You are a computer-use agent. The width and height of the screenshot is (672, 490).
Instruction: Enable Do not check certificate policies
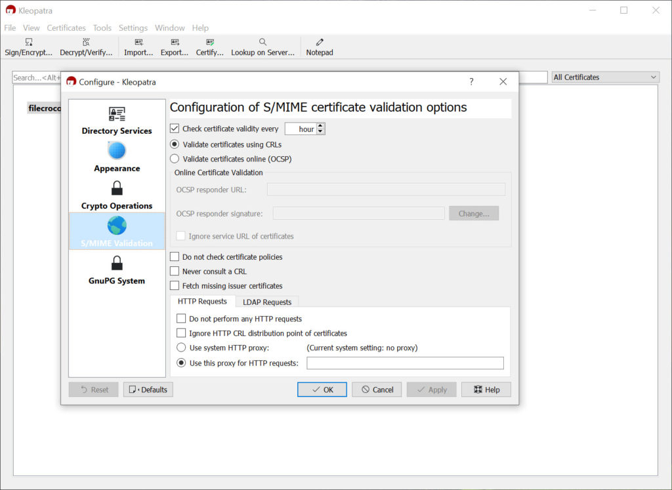175,256
